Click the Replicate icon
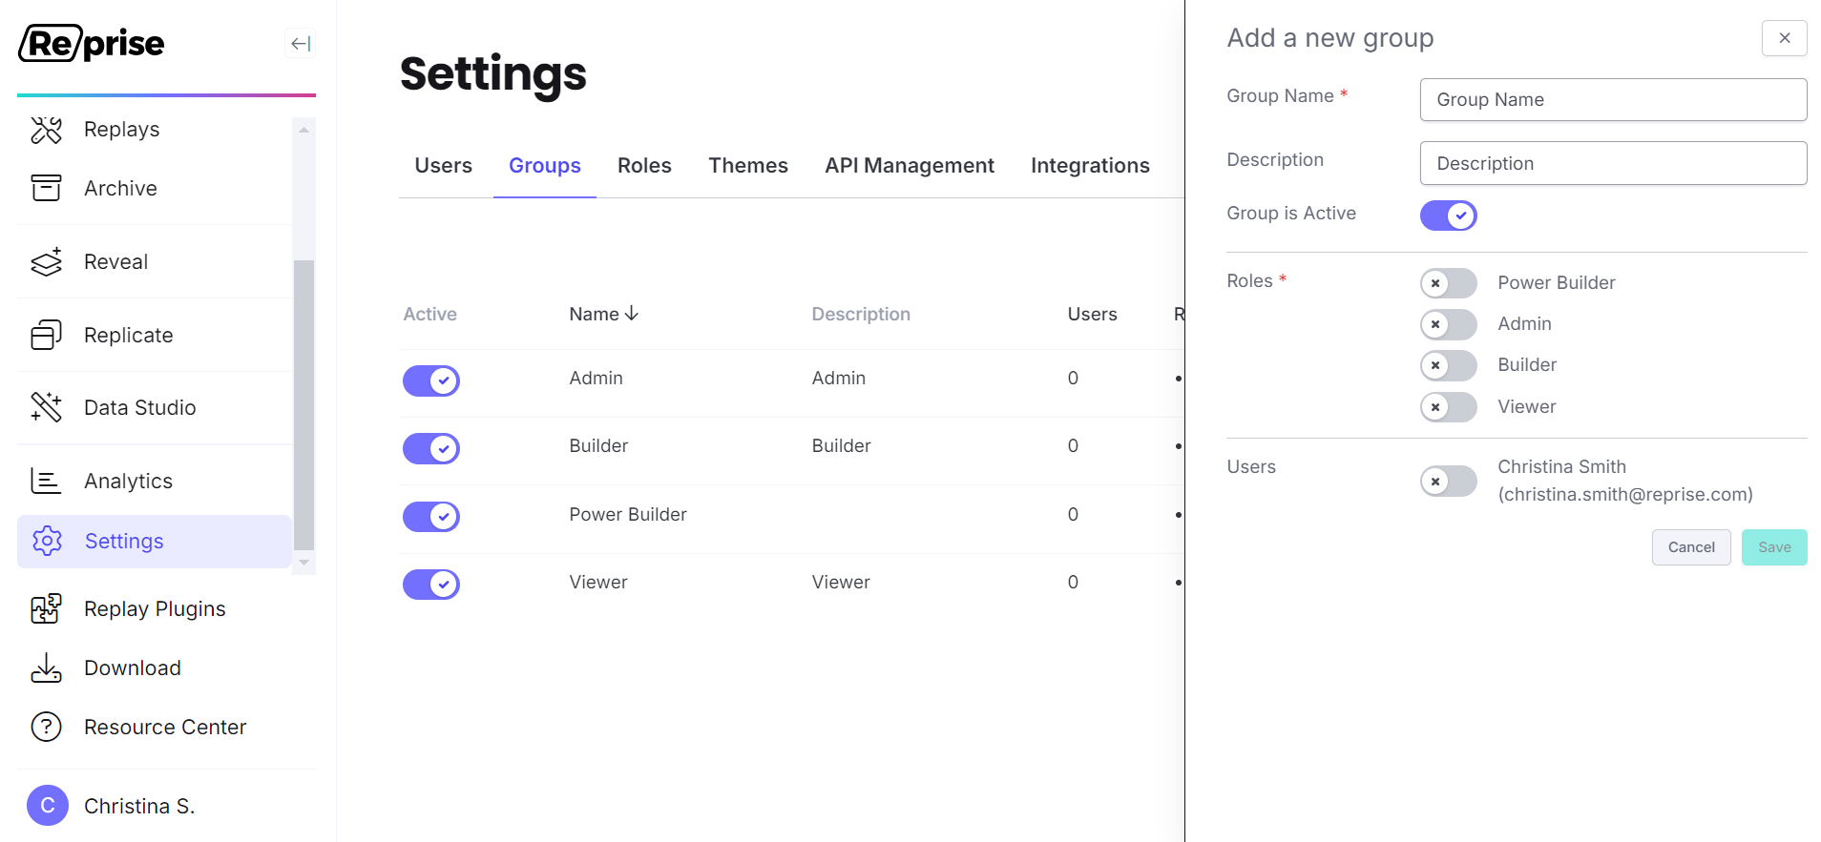The width and height of the screenshot is (1821, 842). 46,335
